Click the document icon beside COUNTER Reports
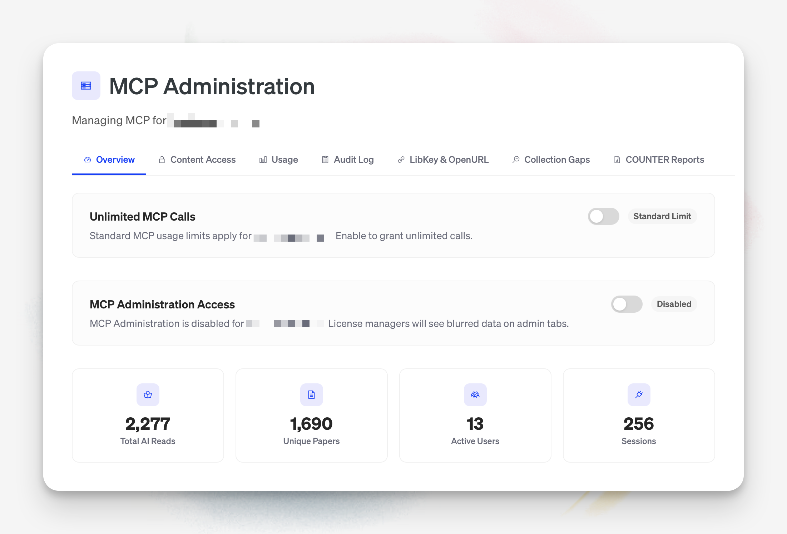This screenshot has height=534, width=787. coord(617,160)
